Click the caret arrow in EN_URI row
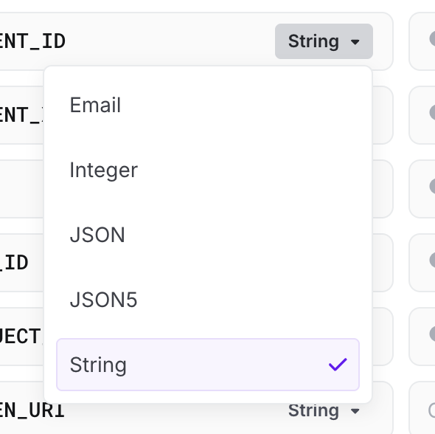The width and height of the screenshot is (435, 434). tap(355, 411)
